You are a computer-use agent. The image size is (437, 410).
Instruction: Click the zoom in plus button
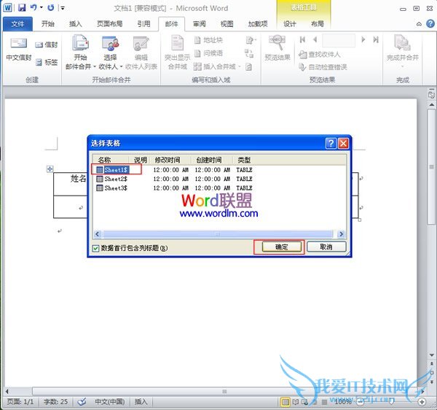422,402
